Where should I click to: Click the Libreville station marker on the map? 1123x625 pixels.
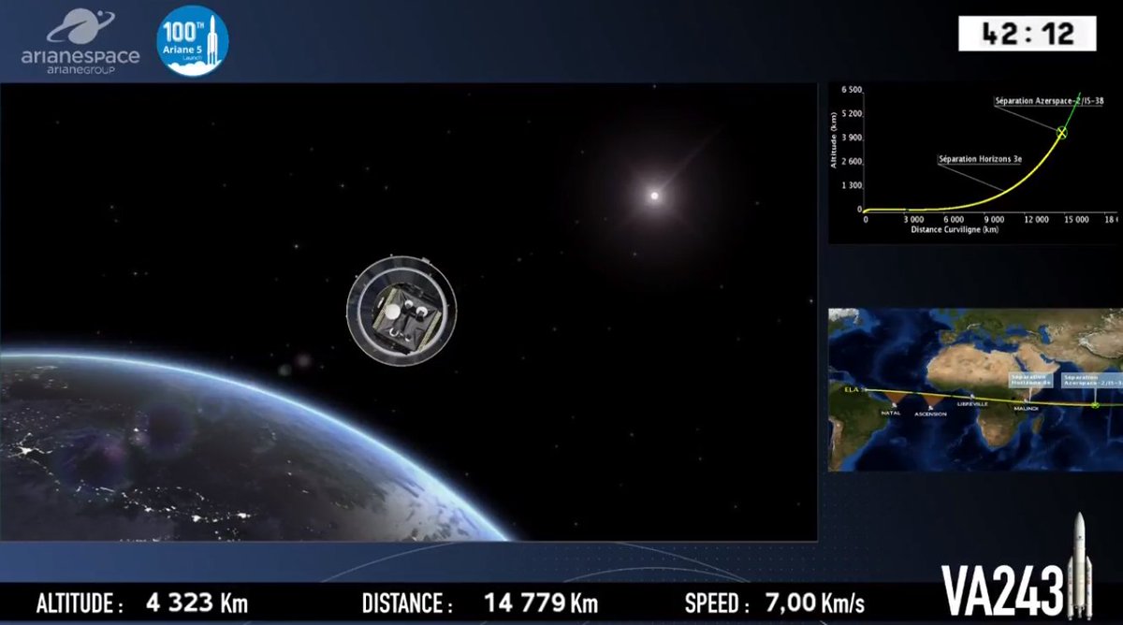tap(972, 397)
